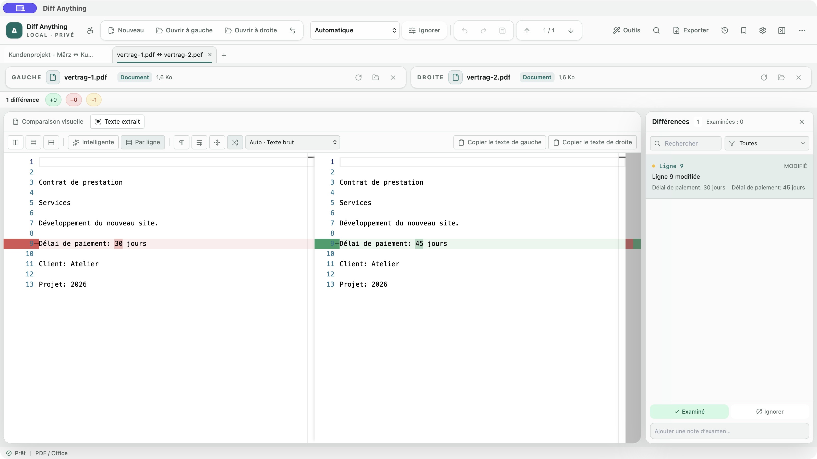
Task: Browse folder for vertrag-2.pdf on right
Action: 781,77
